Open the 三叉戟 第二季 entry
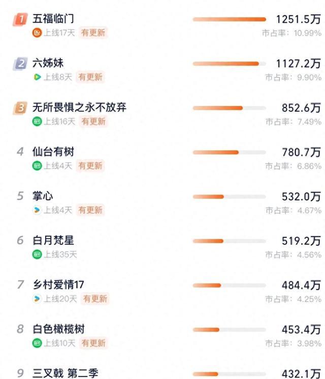 66,373
